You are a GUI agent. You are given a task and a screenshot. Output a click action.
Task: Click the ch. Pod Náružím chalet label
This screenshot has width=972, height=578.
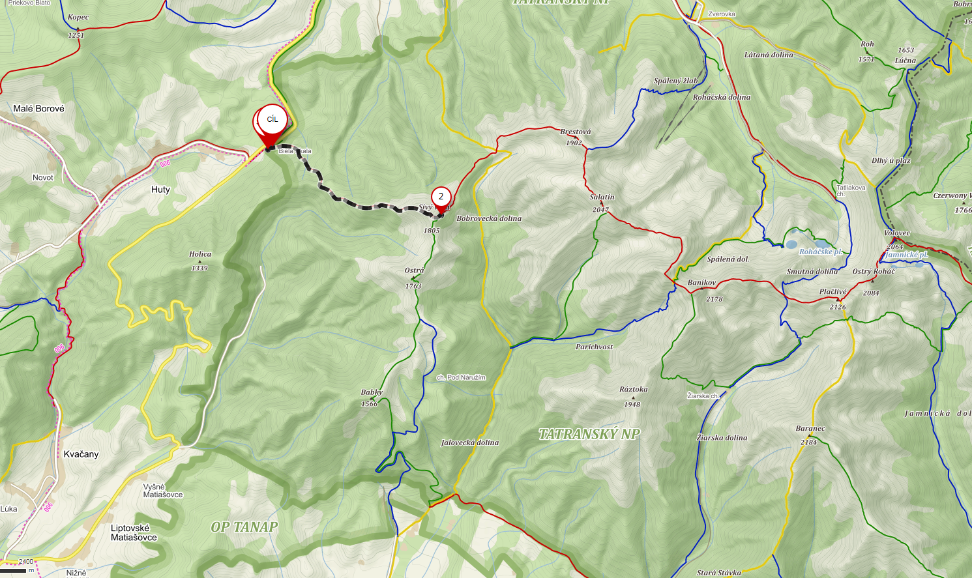click(461, 377)
